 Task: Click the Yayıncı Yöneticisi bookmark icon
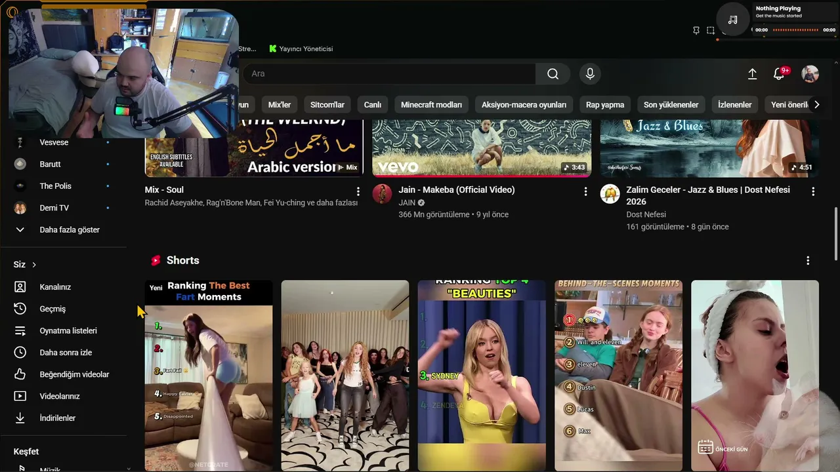(273, 49)
